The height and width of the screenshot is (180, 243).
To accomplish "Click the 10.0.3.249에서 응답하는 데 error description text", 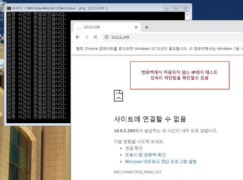I will click(x=166, y=131).
